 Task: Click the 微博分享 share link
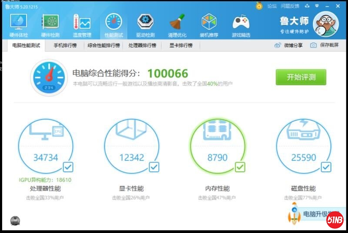click(288, 45)
